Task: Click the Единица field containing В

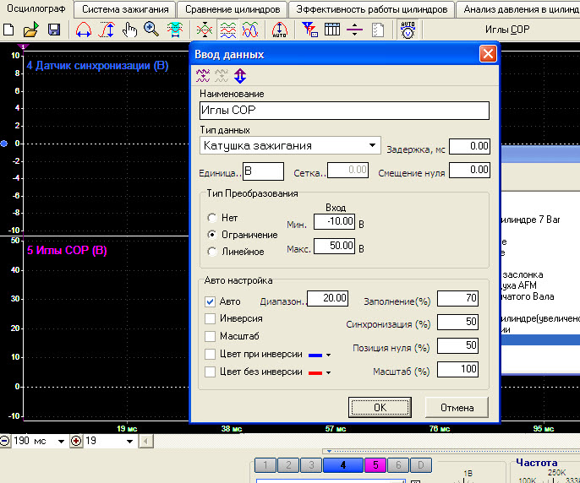Action: click(x=263, y=171)
